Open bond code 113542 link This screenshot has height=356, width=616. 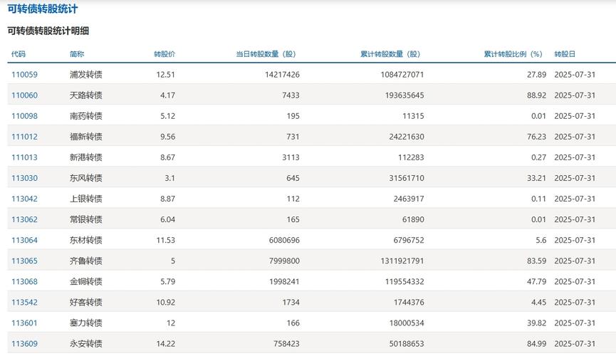pos(24,303)
